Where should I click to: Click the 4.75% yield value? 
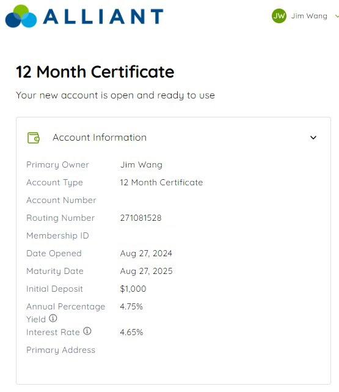131,306
